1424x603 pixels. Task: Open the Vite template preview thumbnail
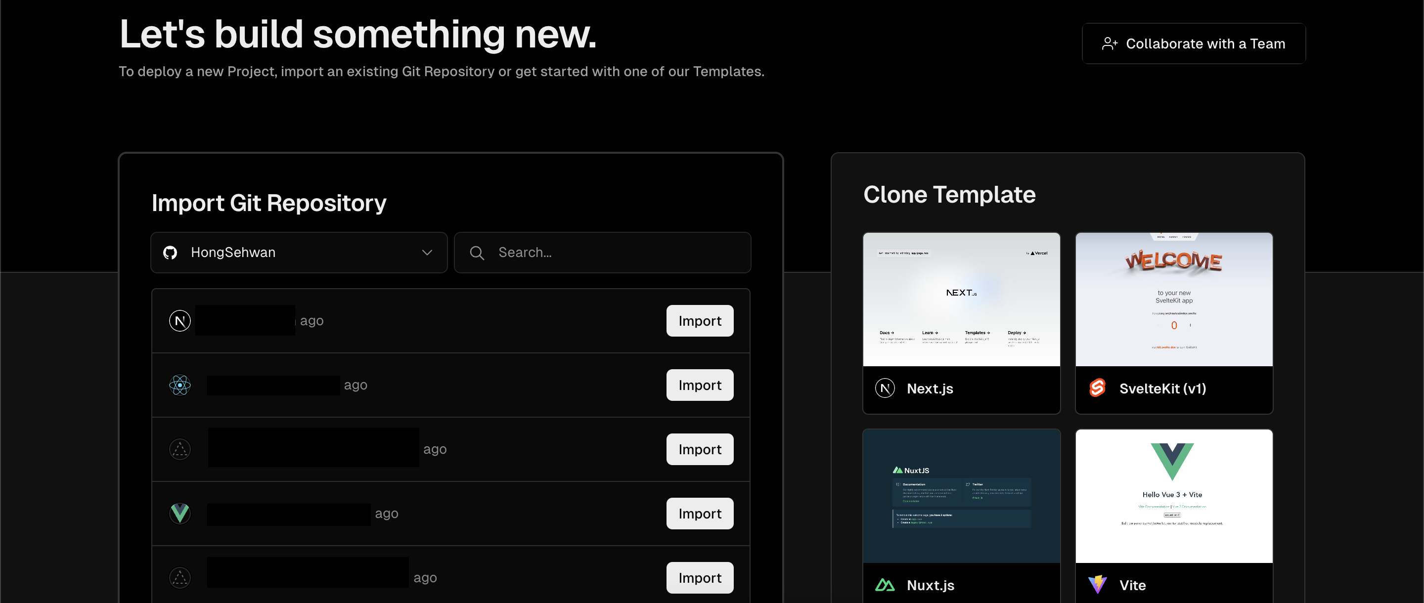1174,496
